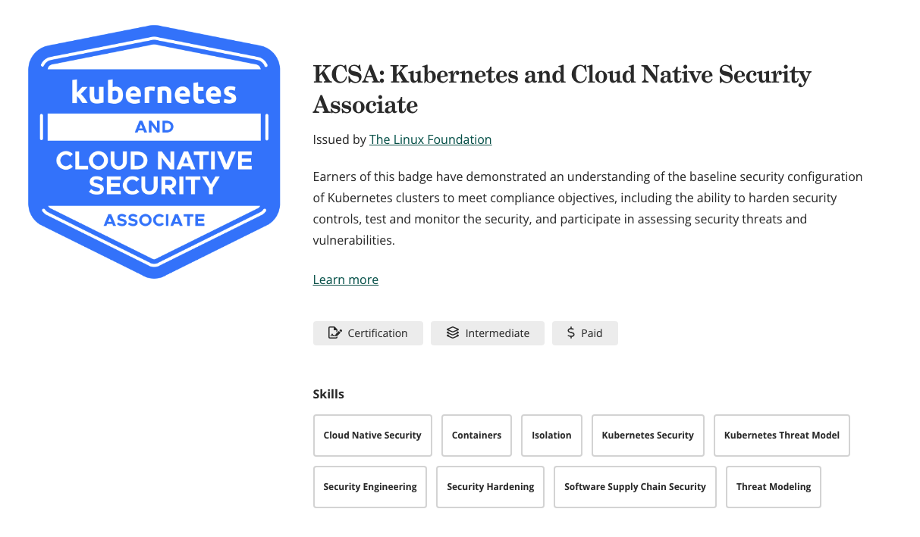Open the Cloud Native Security skill
920x537 pixels.
(372, 436)
